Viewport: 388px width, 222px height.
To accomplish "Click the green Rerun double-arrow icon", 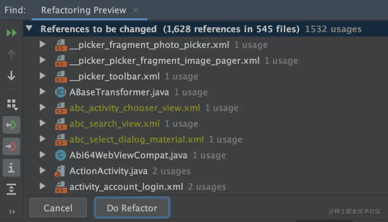I will [x=12, y=33].
